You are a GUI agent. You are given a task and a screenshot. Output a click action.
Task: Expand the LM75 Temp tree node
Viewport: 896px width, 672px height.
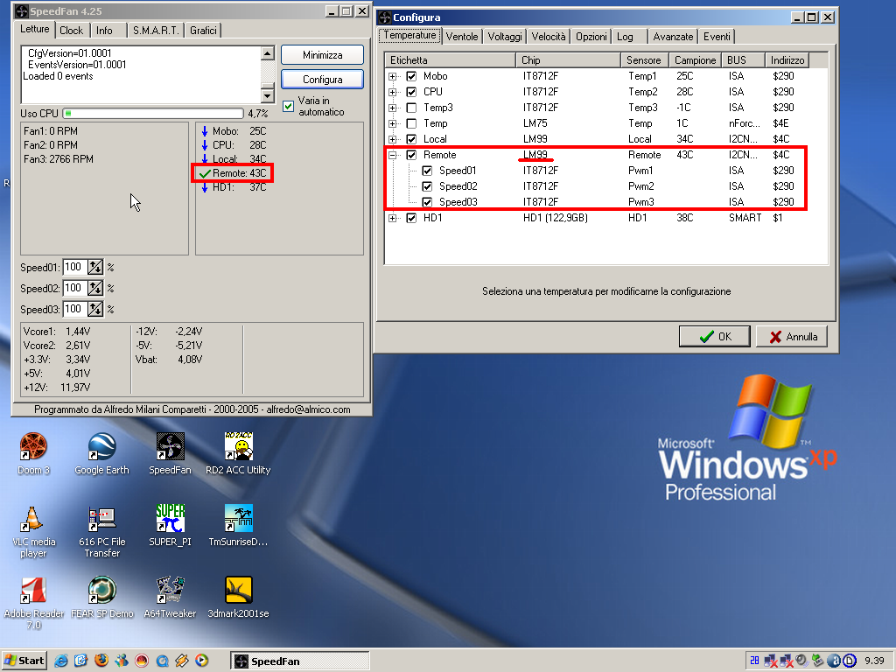[393, 123]
